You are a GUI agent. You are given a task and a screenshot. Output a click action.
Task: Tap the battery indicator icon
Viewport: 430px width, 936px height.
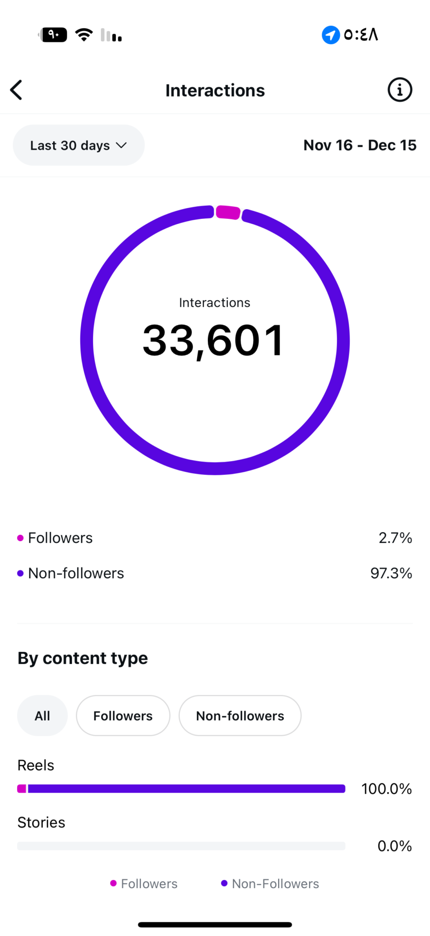pyautogui.click(x=54, y=35)
